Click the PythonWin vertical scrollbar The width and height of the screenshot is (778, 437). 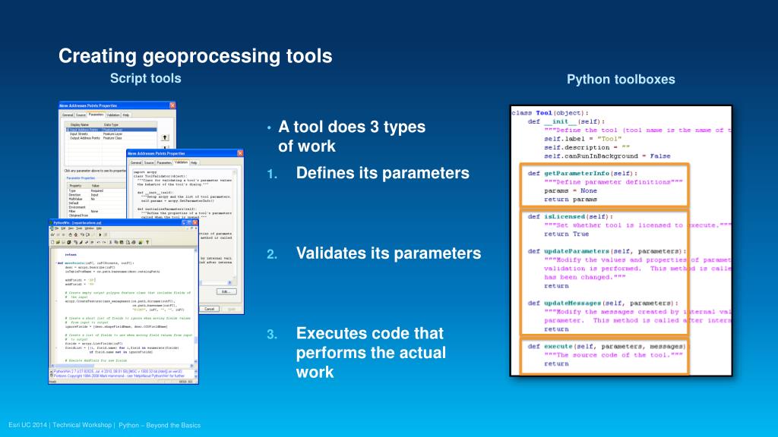[195, 307]
